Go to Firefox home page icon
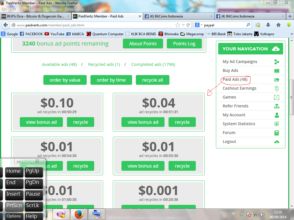The height and width of the screenshot is (220, 294). tap(278, 25)
